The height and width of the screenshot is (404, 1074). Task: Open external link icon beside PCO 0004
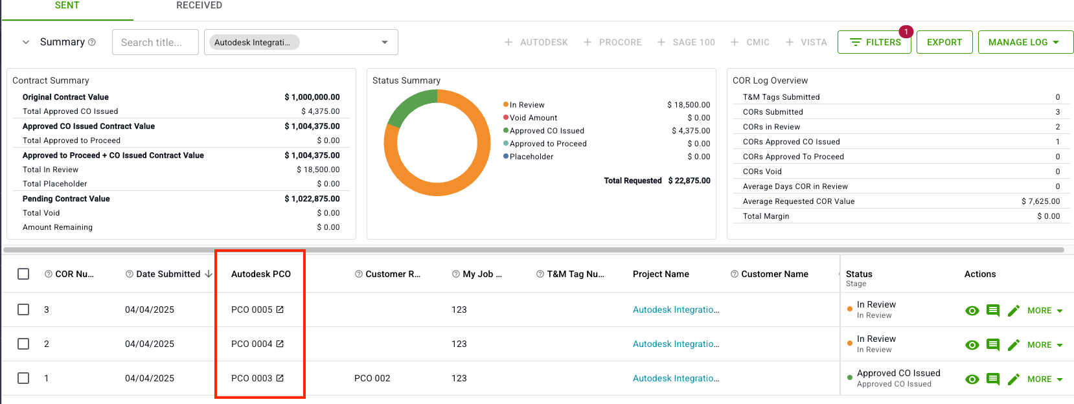pos(280,344)
